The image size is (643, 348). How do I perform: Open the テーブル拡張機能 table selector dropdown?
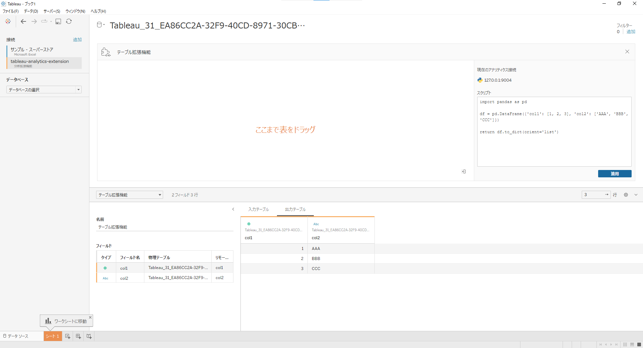coord(130,195)
